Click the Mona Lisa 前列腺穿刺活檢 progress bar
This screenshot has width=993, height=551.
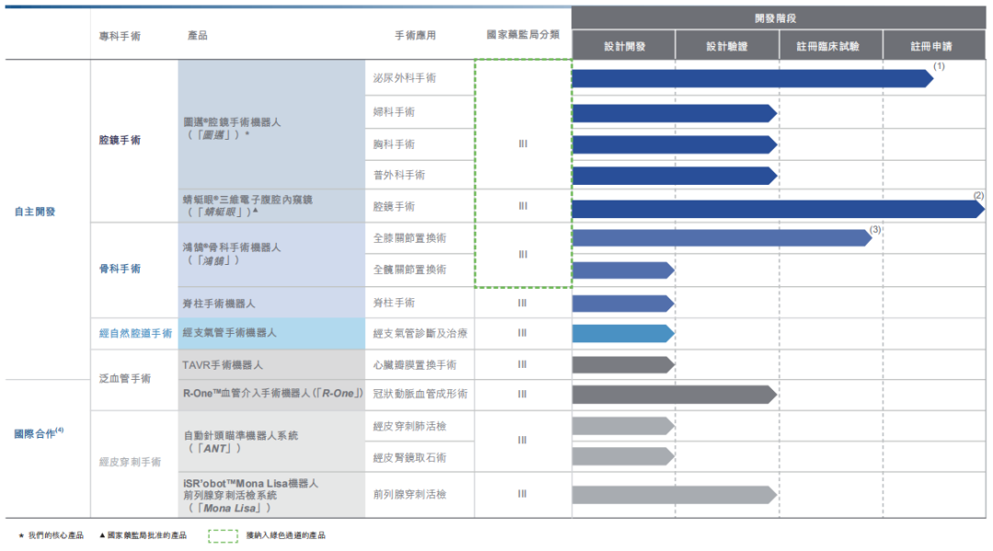671,494
